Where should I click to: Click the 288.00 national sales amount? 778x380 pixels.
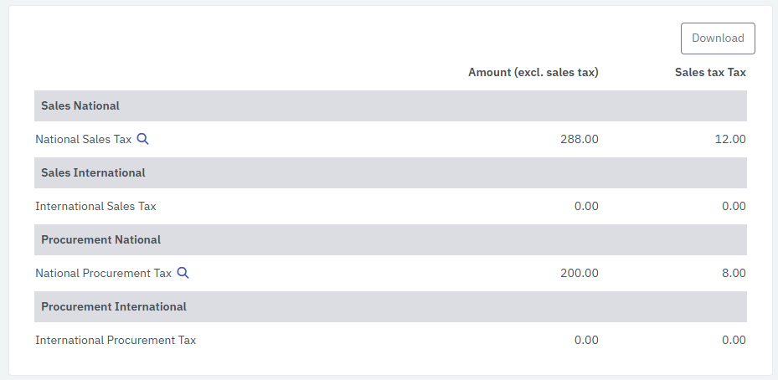pyautogui.click(x=580, y=140)
